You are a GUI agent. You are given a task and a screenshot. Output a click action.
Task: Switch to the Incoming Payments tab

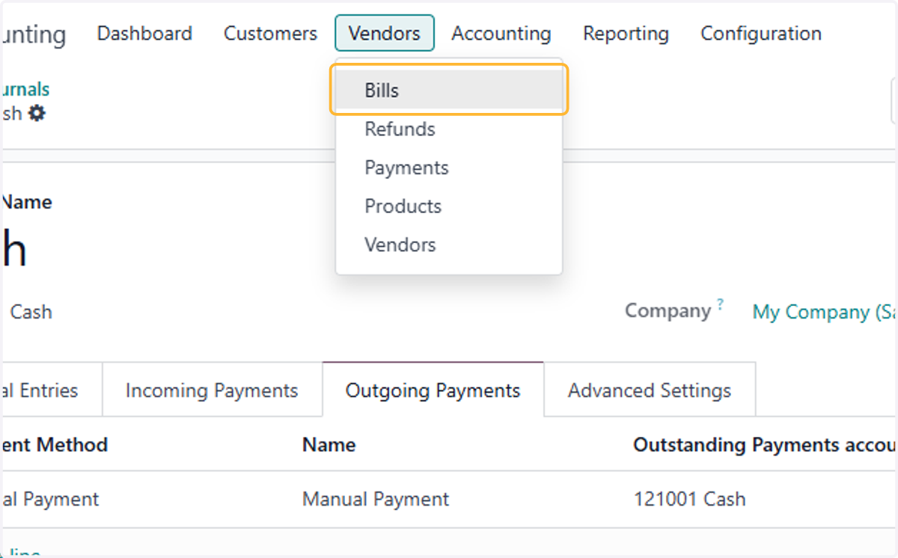coord(212,390)
